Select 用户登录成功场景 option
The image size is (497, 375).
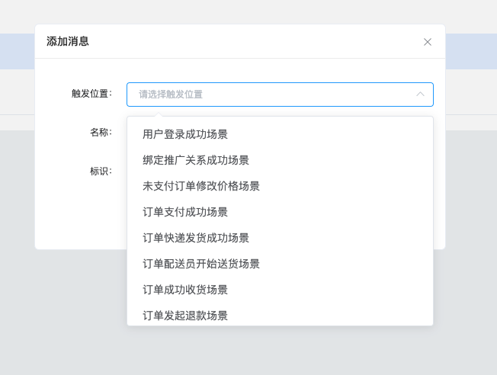(x=280, y=134)
